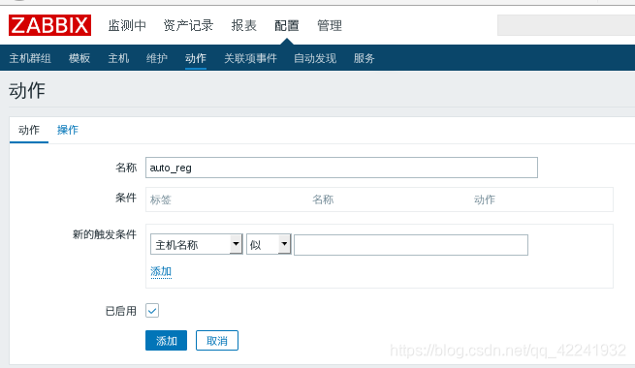Open the 报表 top menu

pos(243,25)
